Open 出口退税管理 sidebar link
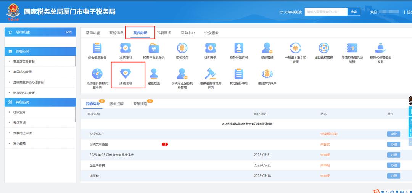This screenshot has height=193, width=412. [23, 72]
